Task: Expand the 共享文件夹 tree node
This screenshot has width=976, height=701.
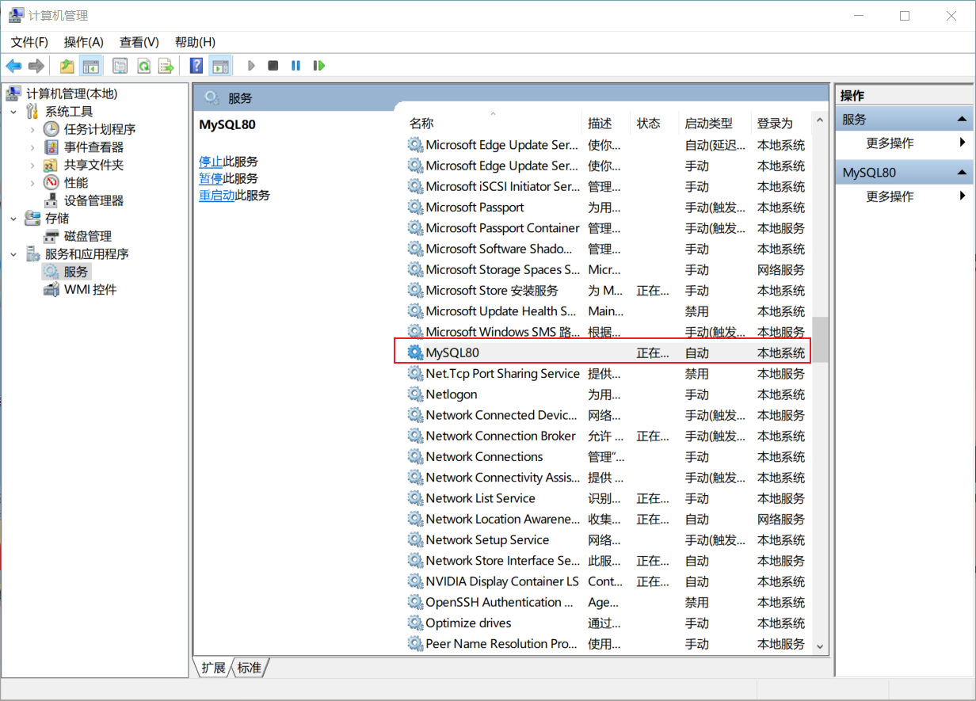Action: 32,165
